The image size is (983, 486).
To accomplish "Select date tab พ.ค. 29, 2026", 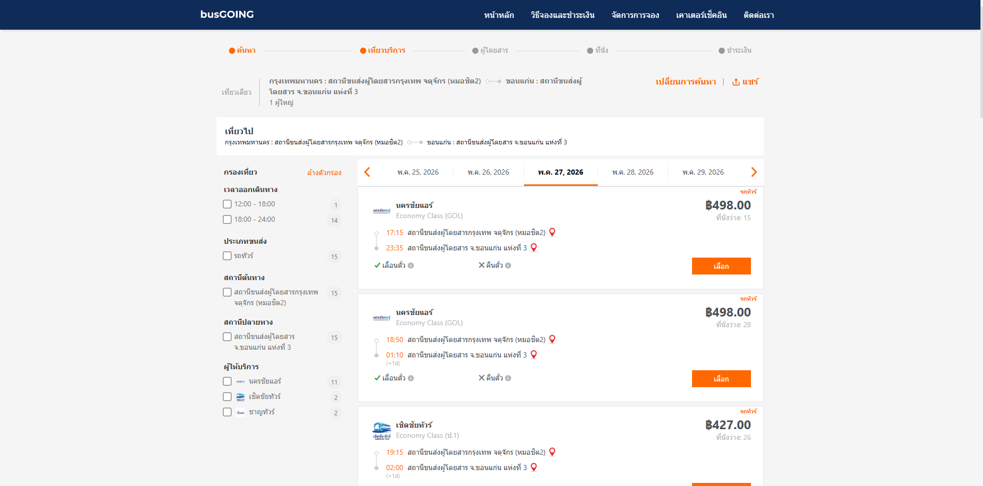I will point(703,172).
